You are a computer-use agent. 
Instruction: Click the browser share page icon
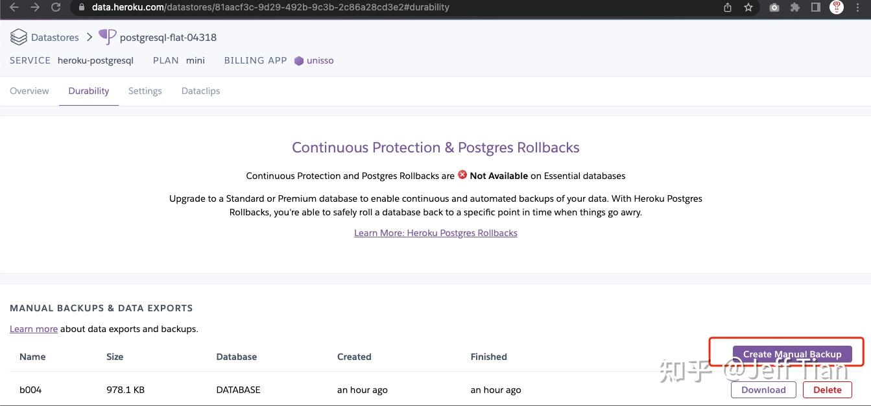[x=728, y=7]
